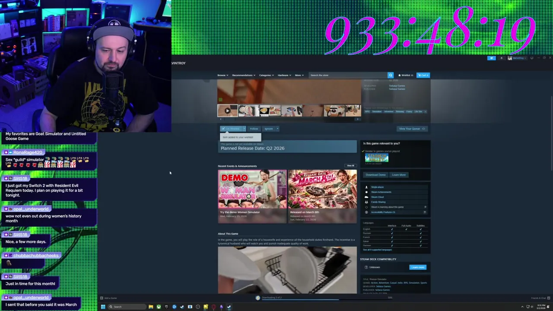The image size is (553, 311).
Task: Click chat username RonaRage420
Action: point(27,152)
